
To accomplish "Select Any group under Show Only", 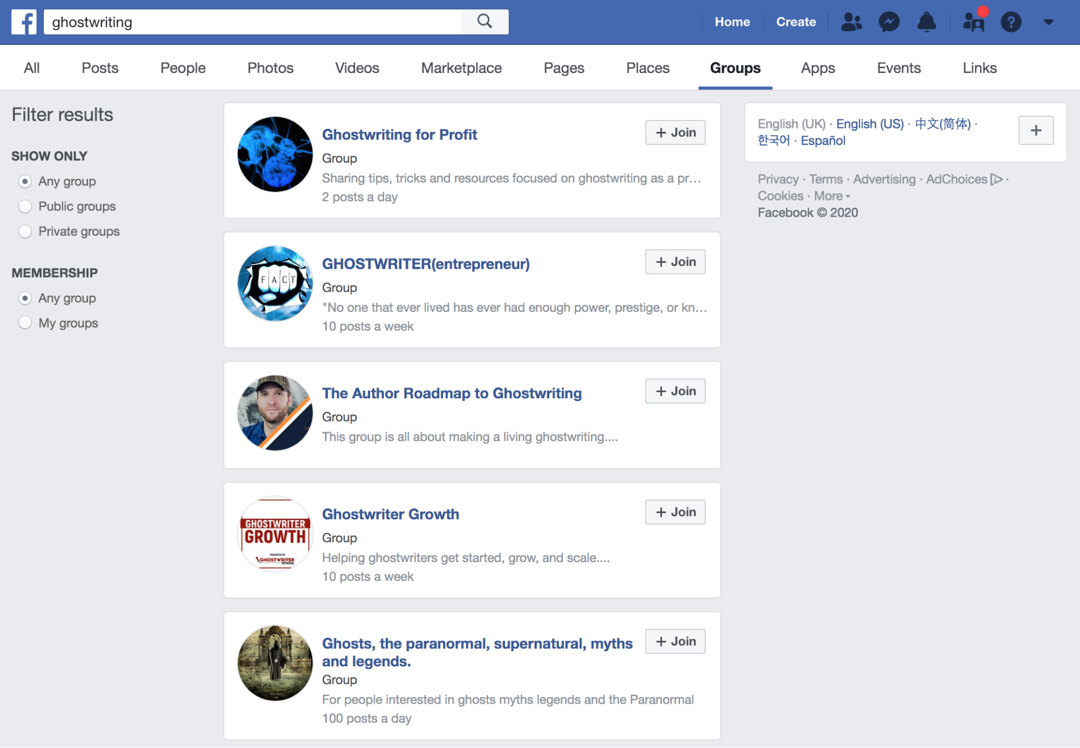I will point(25,182).
